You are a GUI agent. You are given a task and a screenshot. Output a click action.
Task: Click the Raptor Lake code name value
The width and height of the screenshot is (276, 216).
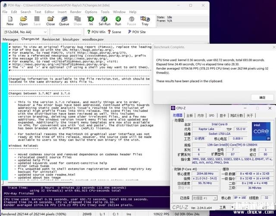206,129
